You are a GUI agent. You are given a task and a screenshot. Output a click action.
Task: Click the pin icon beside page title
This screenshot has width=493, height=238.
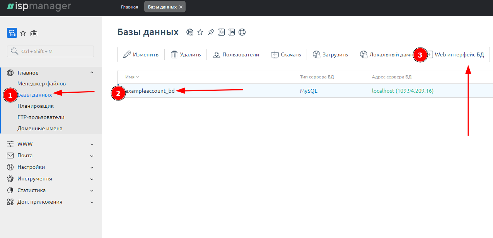coord(211,32)
